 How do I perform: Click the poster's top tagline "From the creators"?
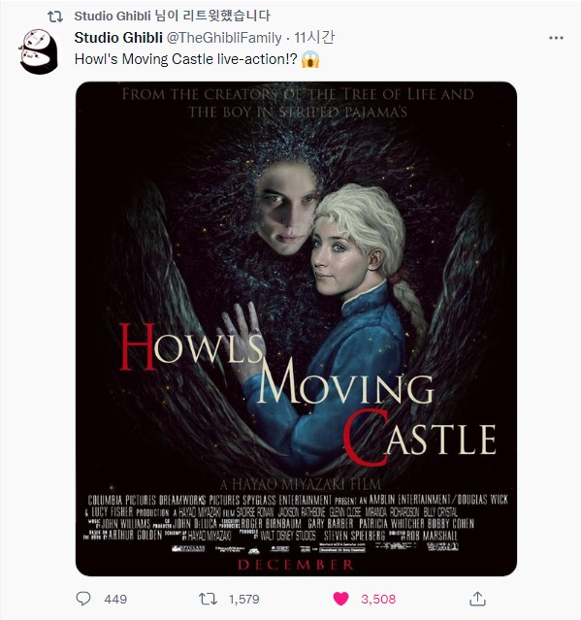click(298, 103)
